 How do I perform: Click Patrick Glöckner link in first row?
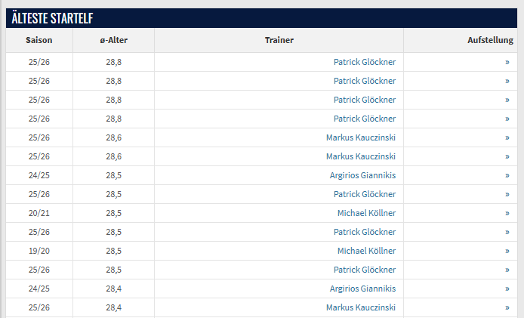(x=365, y=62)
